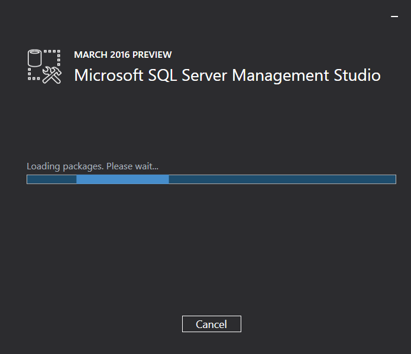The width and height of the screenshot is (411, 354).
Task: Select the database cylinder in the logo
Action: pyautogui.click(x=35, y=58)
